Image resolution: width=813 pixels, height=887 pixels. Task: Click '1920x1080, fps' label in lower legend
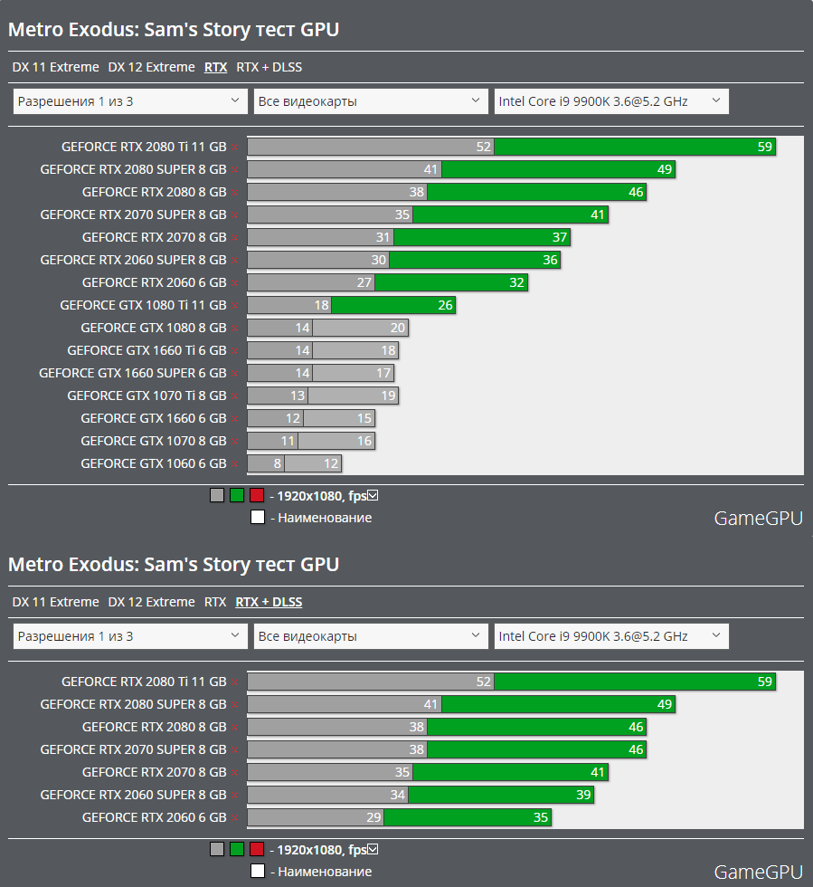[x=322, y=850]
